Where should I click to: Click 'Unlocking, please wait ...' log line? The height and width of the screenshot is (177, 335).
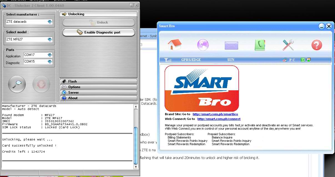click(x=27, y=140)
